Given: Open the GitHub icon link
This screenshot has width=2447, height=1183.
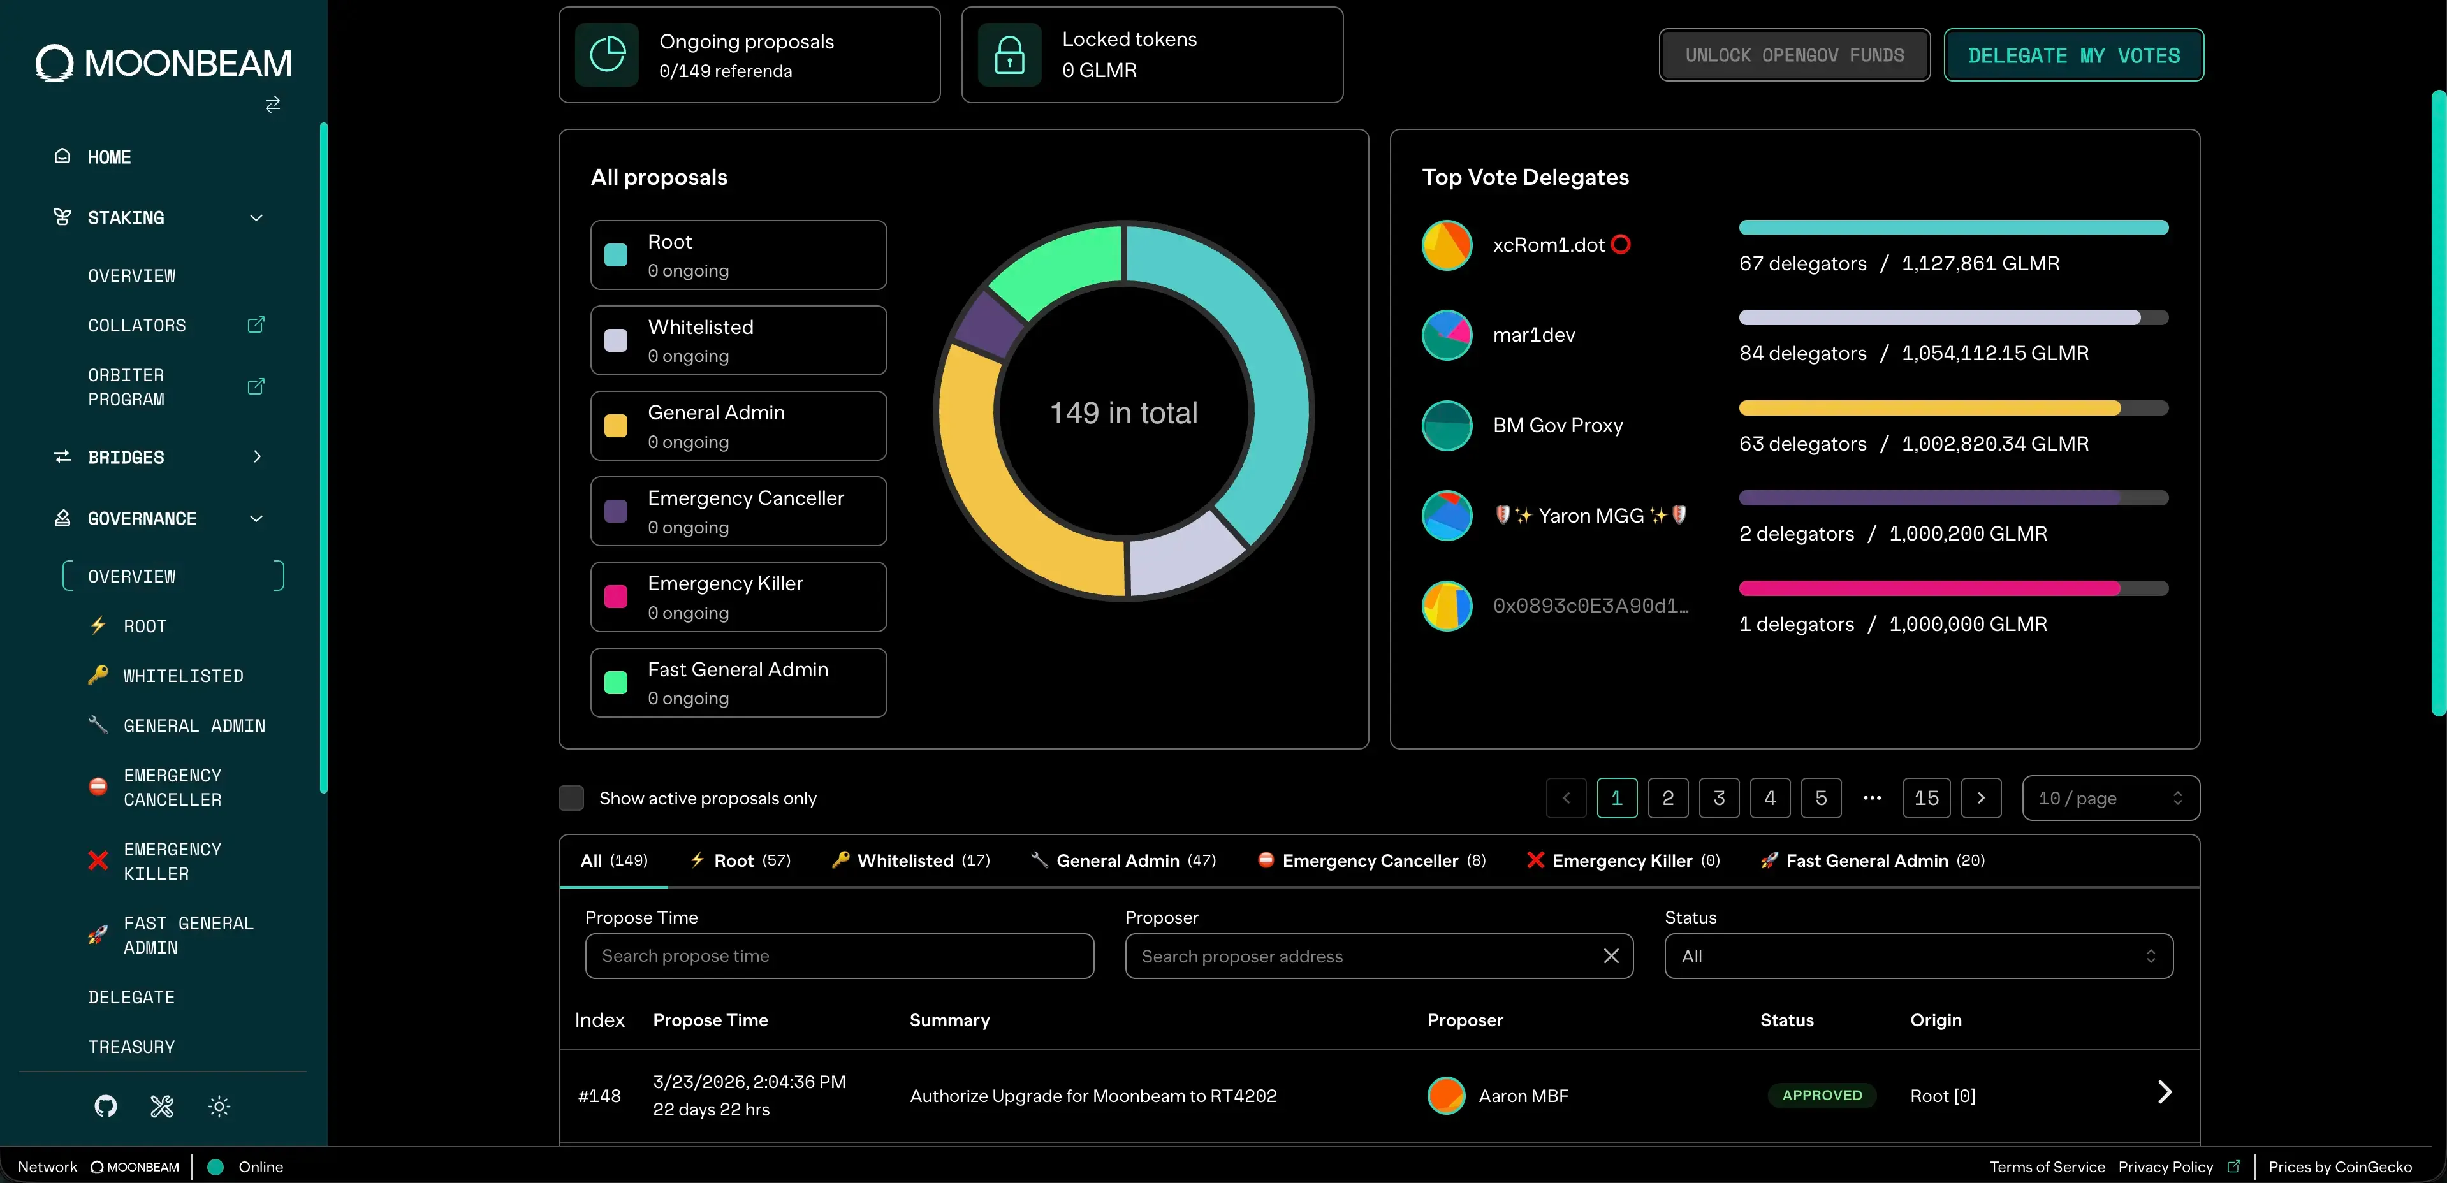Looking at the screenshot, I should 105,1106.
